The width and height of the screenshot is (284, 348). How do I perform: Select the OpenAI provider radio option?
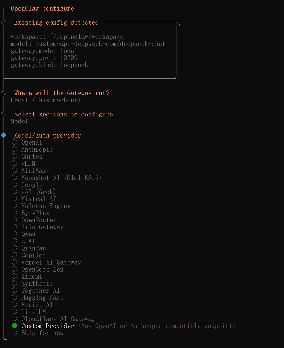tap(27, 142)
